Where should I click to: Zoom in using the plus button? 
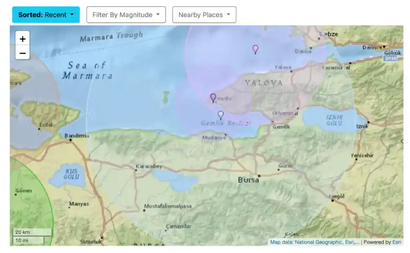pos(22,38)
